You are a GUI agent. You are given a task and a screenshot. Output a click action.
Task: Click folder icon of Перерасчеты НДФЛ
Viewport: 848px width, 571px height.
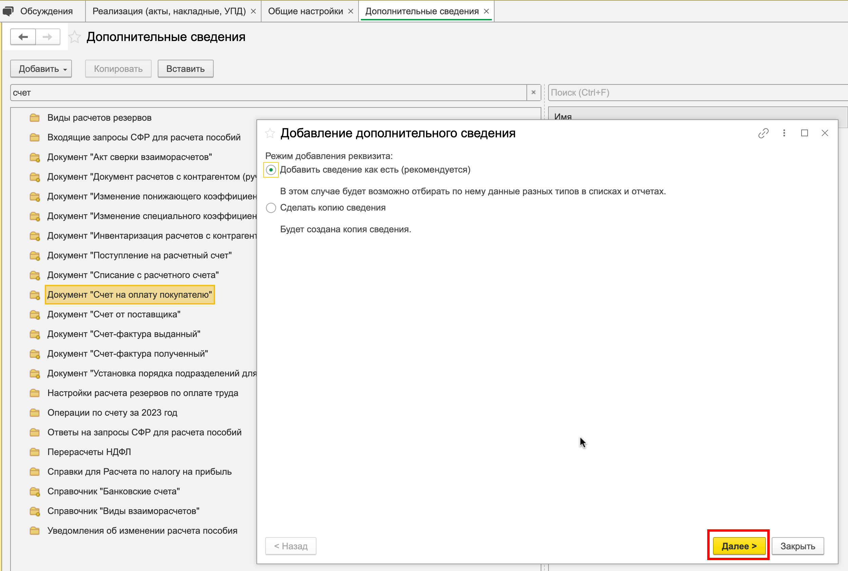[35, 452]
